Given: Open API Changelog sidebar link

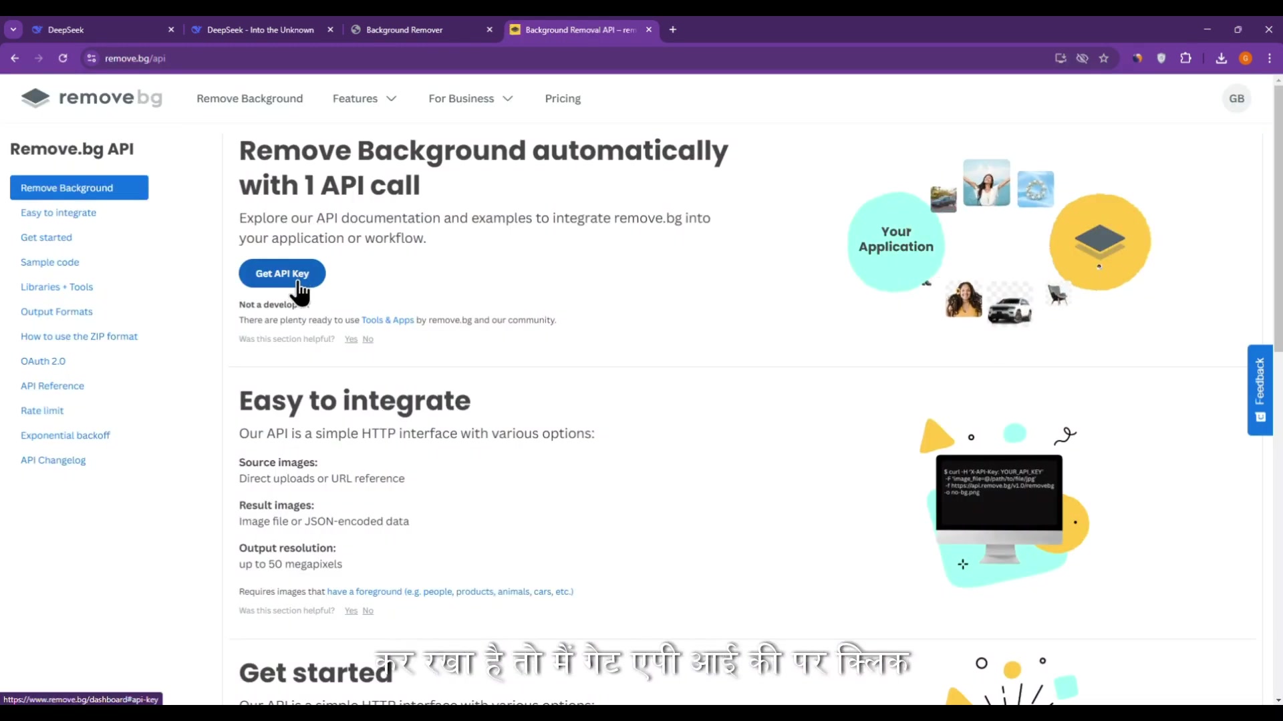Looking at the screenshot, I should tap(53, 459).
